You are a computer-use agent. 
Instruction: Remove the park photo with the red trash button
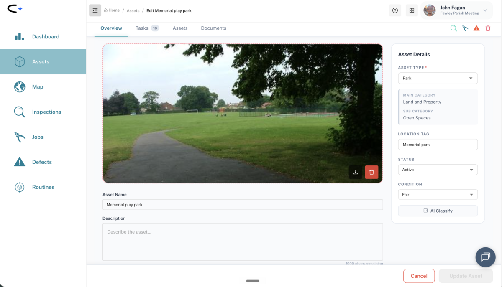(371, 172)
